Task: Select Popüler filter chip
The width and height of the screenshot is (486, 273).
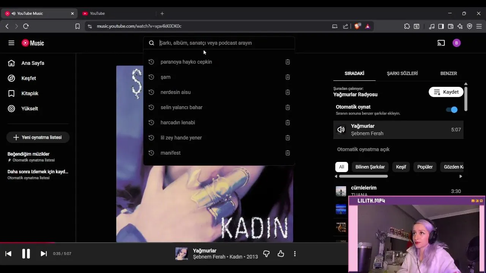Action: pos(425,167)
